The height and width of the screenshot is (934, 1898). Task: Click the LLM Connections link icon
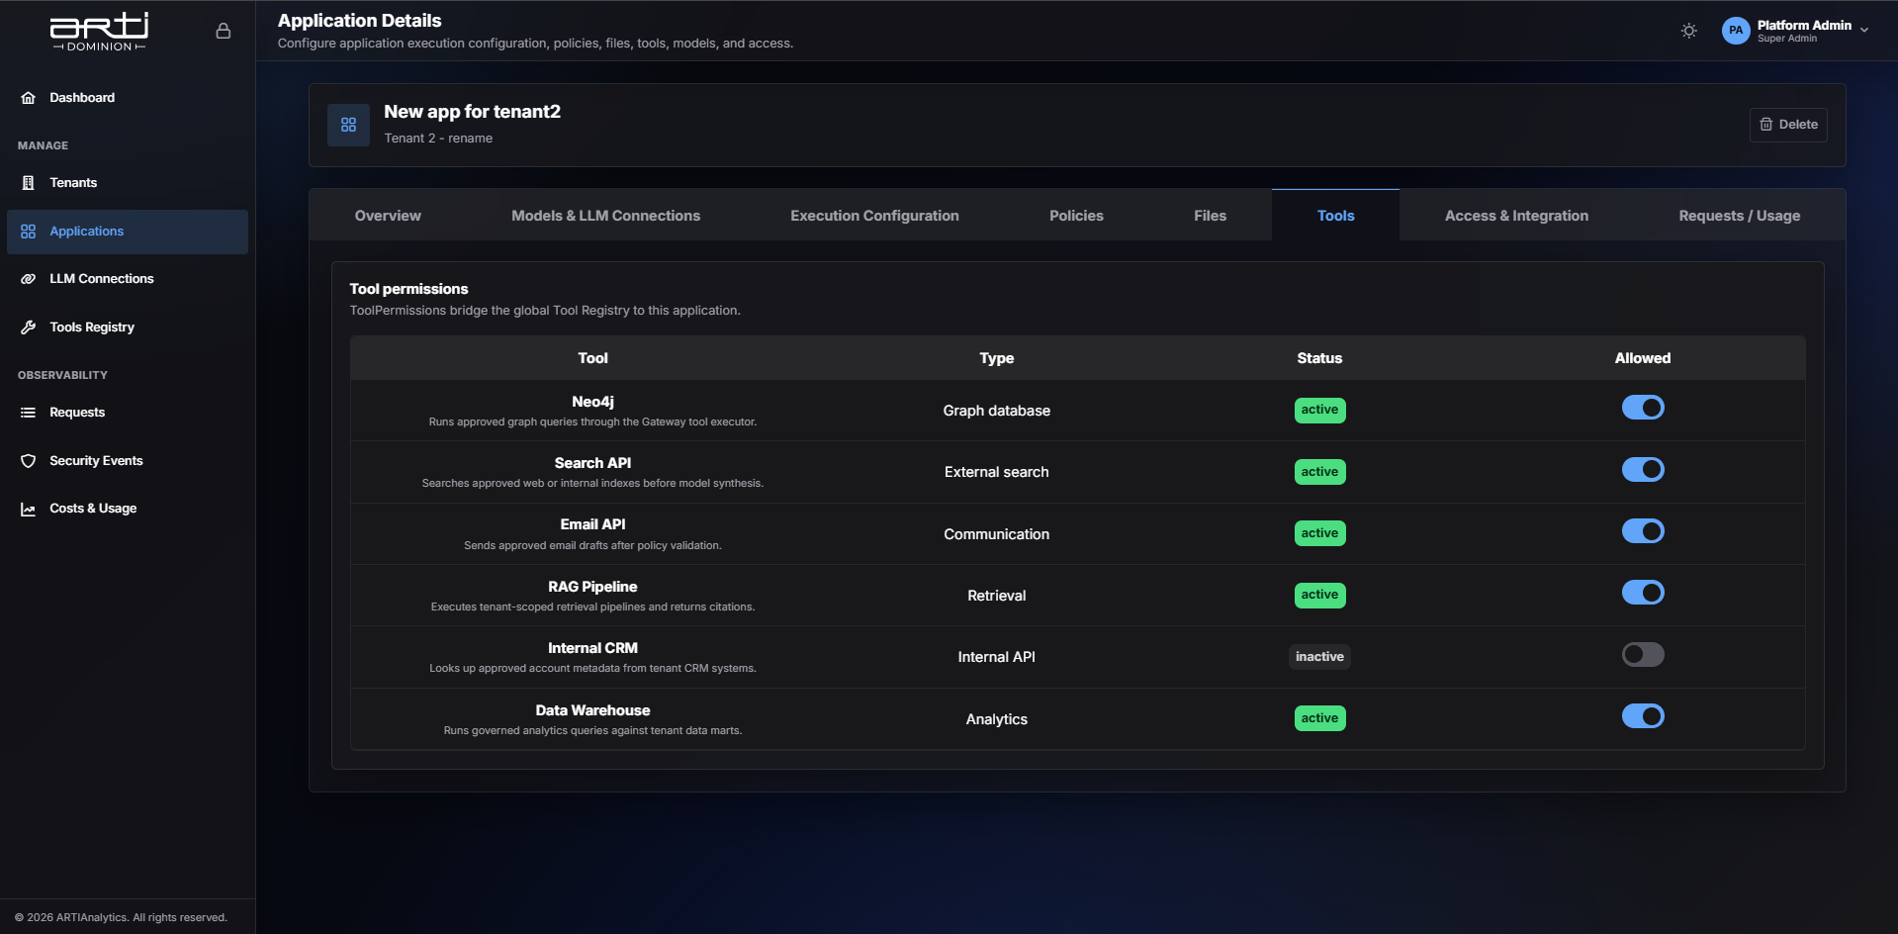coord(29,278)
